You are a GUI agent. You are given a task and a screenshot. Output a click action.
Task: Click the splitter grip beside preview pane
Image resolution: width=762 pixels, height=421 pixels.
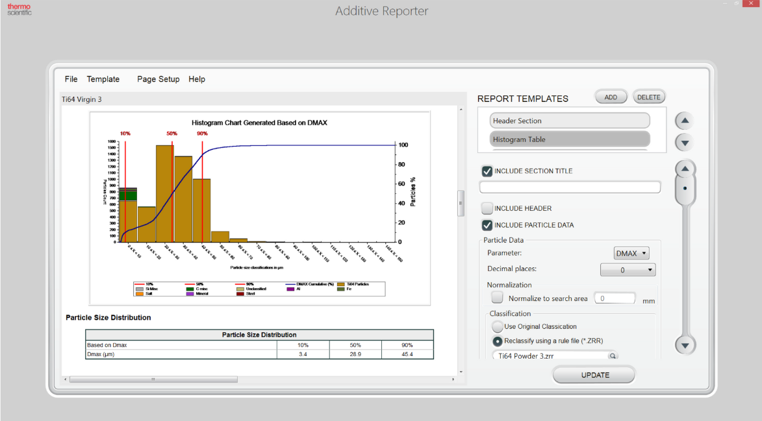[461, 203]
